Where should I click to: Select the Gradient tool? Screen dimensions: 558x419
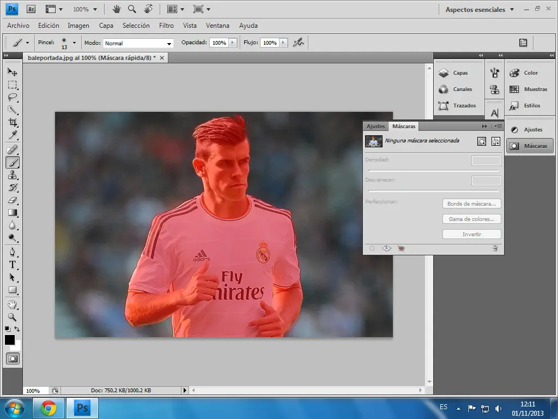coord(13,213)
